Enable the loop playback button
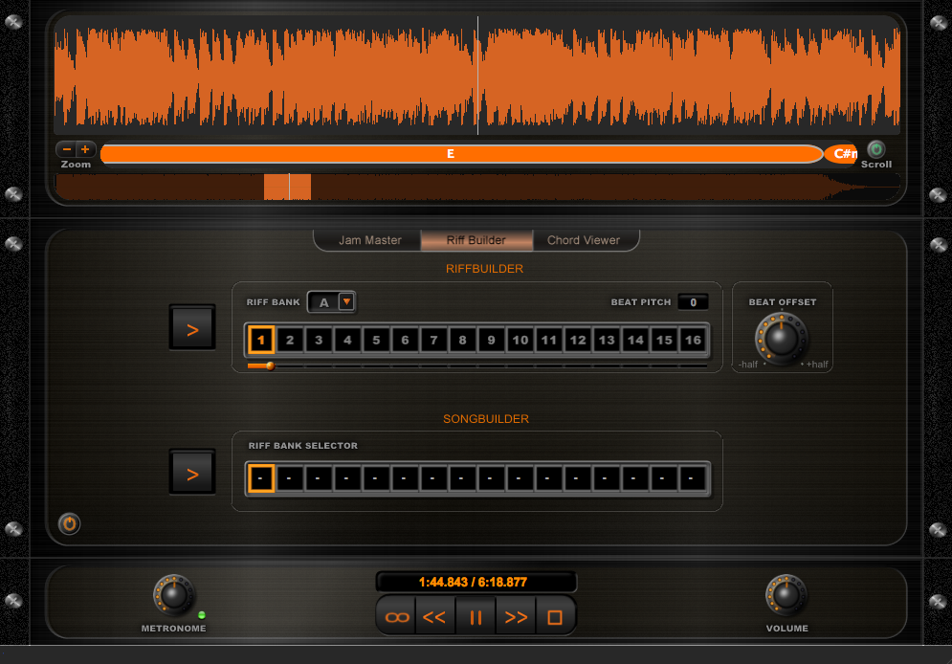The height and width of the screenshot is (664, 952). 396,617
